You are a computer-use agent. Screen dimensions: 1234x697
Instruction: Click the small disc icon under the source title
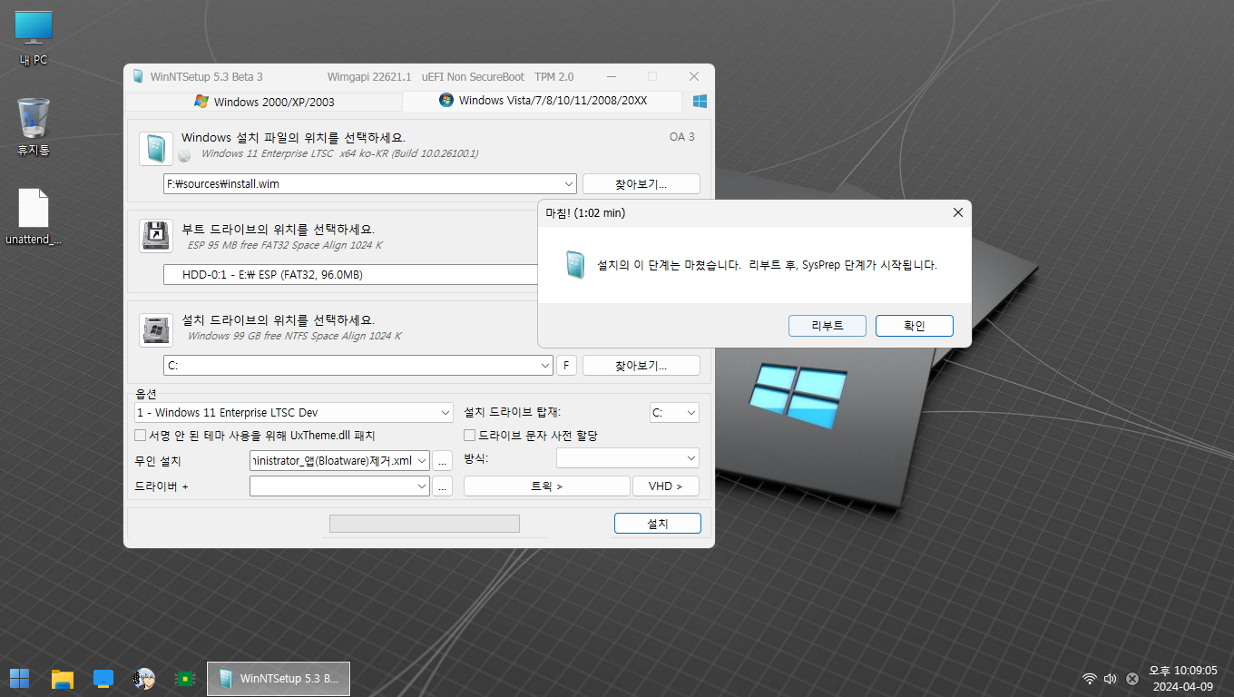(x=185, y=155)
